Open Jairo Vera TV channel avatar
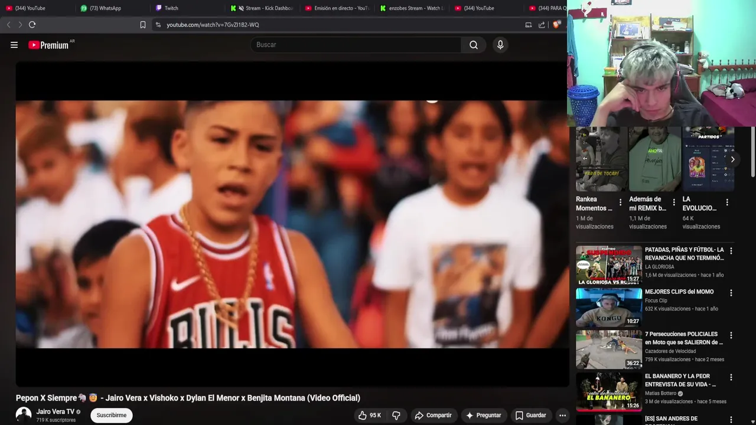Image resolution: width=756 pixels, height=425 pixels. click(x=24, y=415)
